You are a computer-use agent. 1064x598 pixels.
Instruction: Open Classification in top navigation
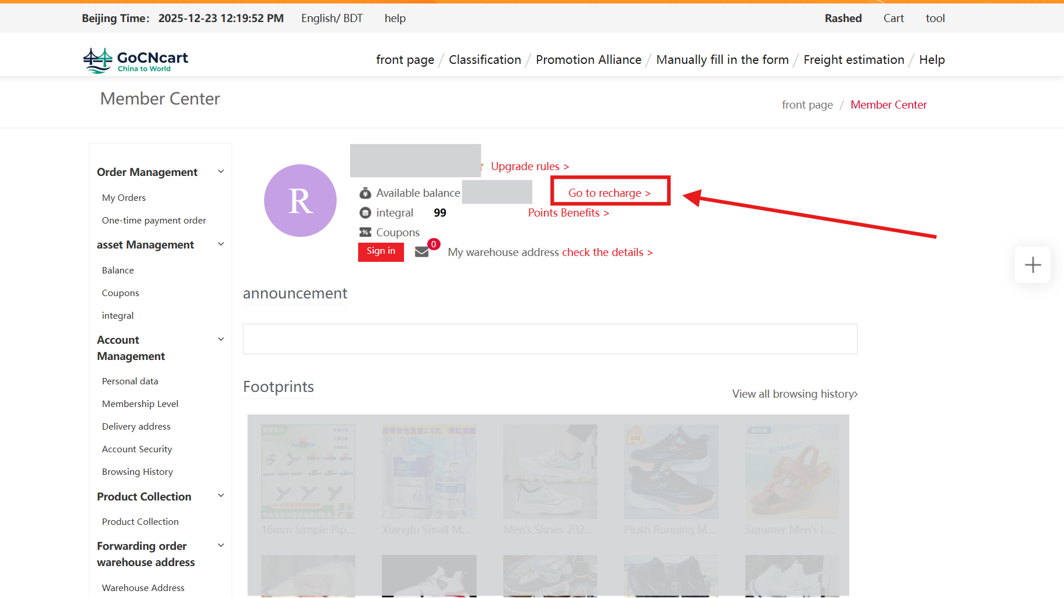(485, 60)
